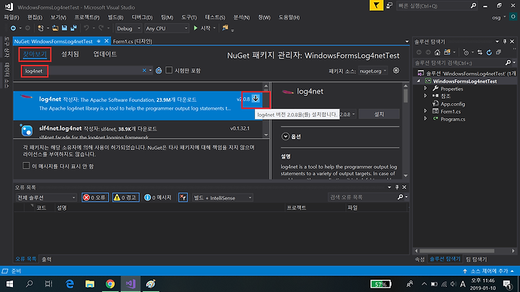Open the 빌드(B) menu
The image size is (520, 292).
click(116, 17)
